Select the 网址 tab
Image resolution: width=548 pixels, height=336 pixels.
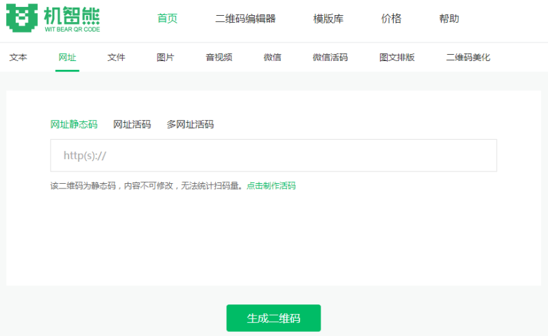pos(67,58)
